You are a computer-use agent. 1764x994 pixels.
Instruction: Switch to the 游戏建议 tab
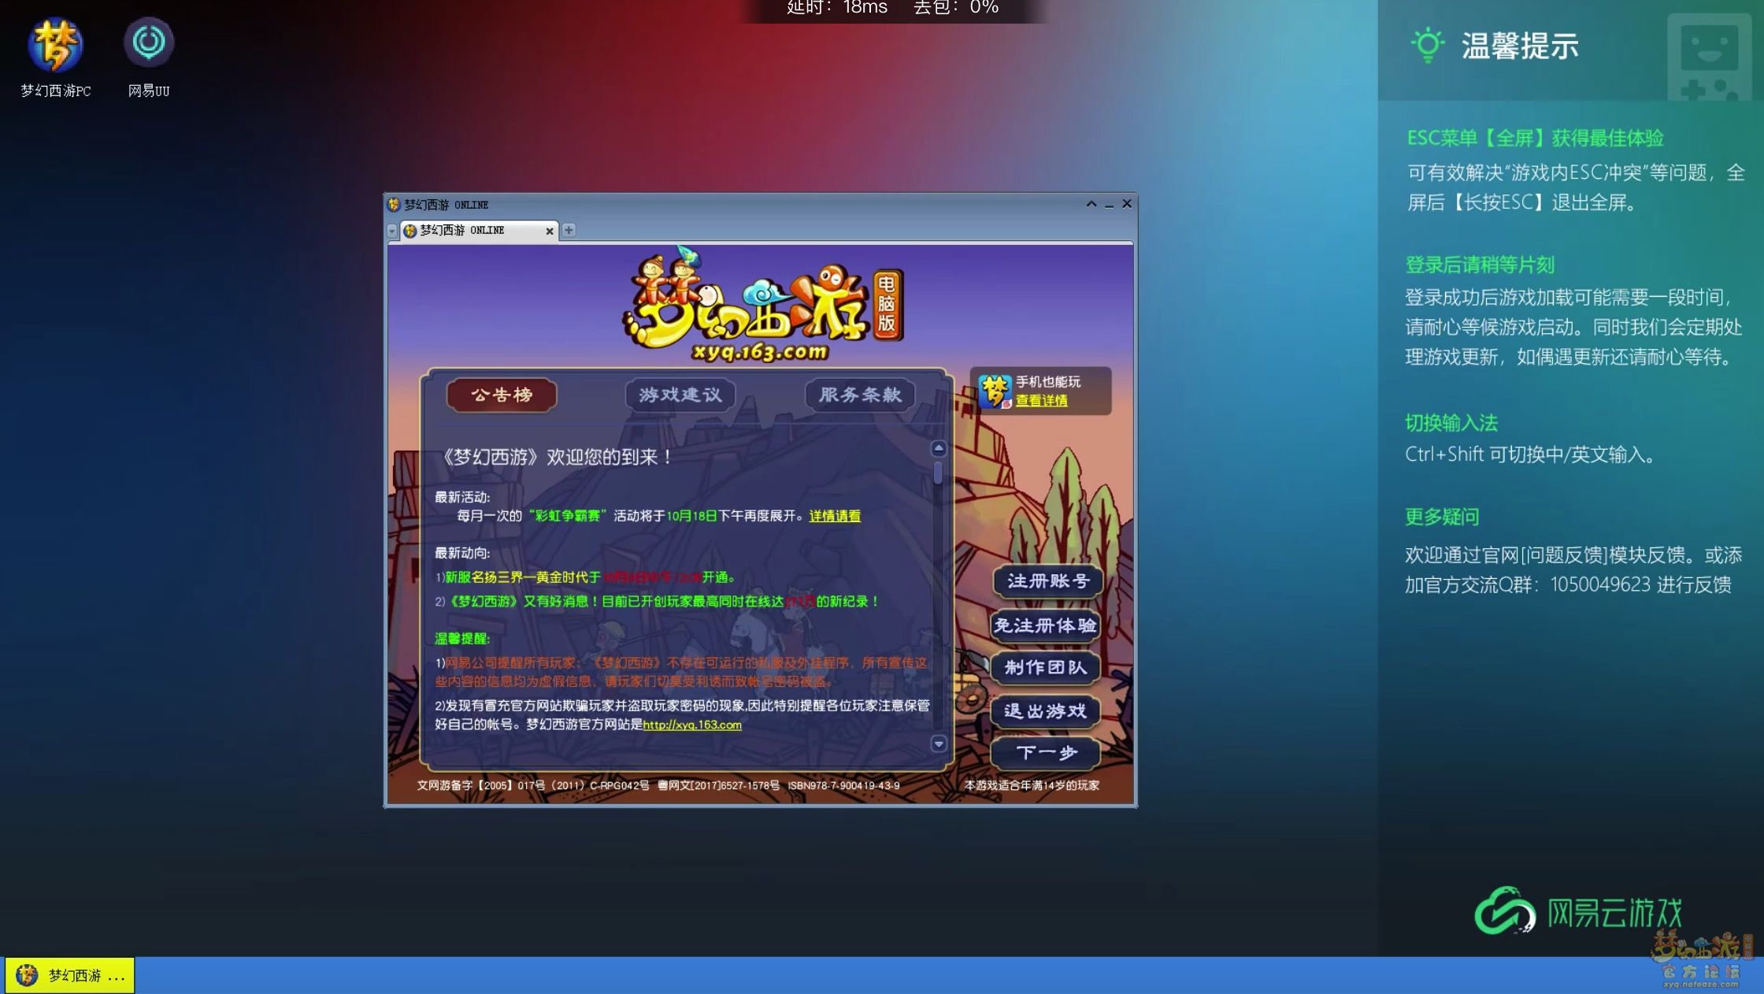point(680,395)
